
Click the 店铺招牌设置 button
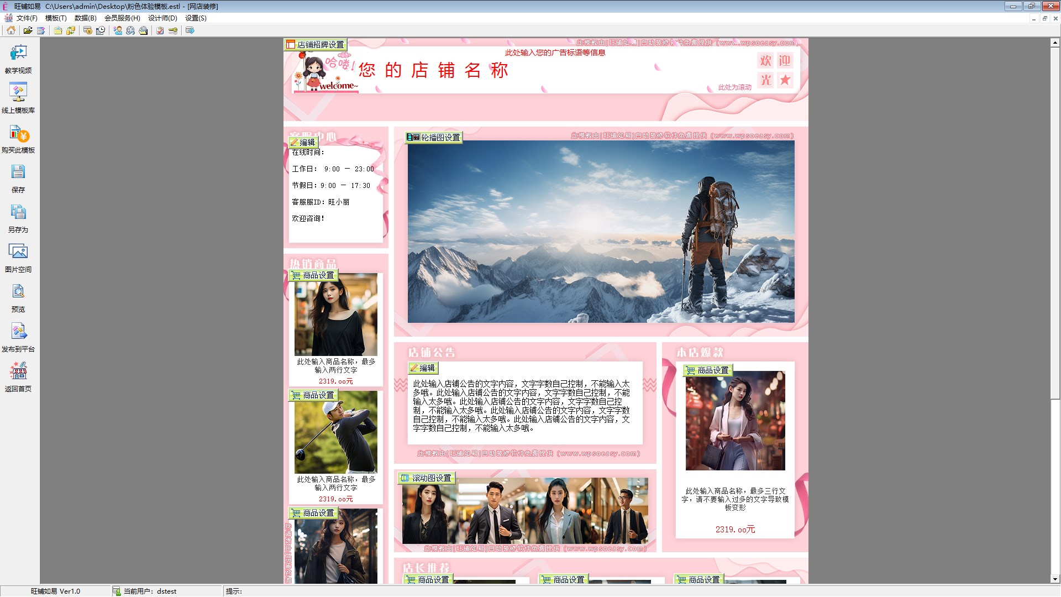click(x=315, y=45)
